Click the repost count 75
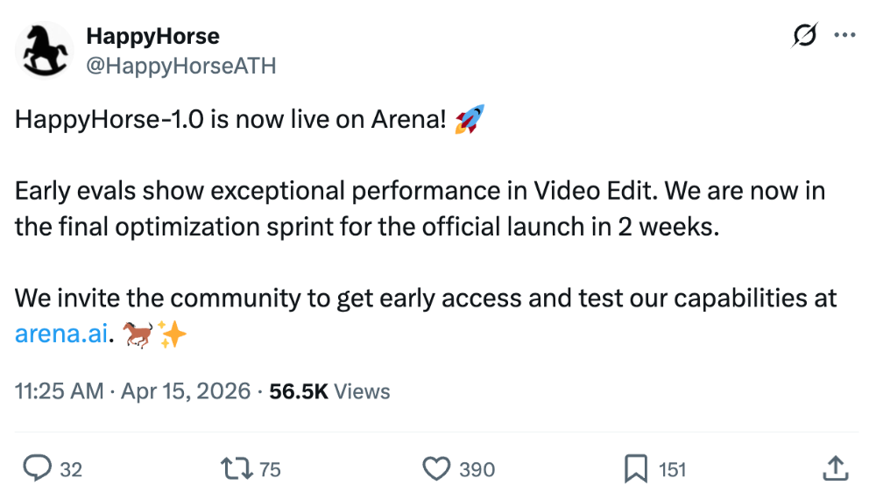 pyautogui.click(x=270, y=470)
